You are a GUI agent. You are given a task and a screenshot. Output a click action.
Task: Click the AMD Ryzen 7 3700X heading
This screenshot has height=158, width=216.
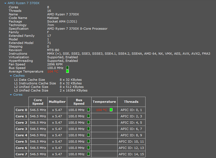(24, 3)
